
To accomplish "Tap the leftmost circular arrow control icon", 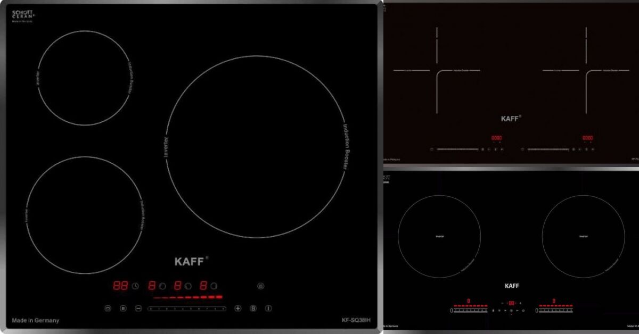I will pyautogui.click(x=108, y=308).
